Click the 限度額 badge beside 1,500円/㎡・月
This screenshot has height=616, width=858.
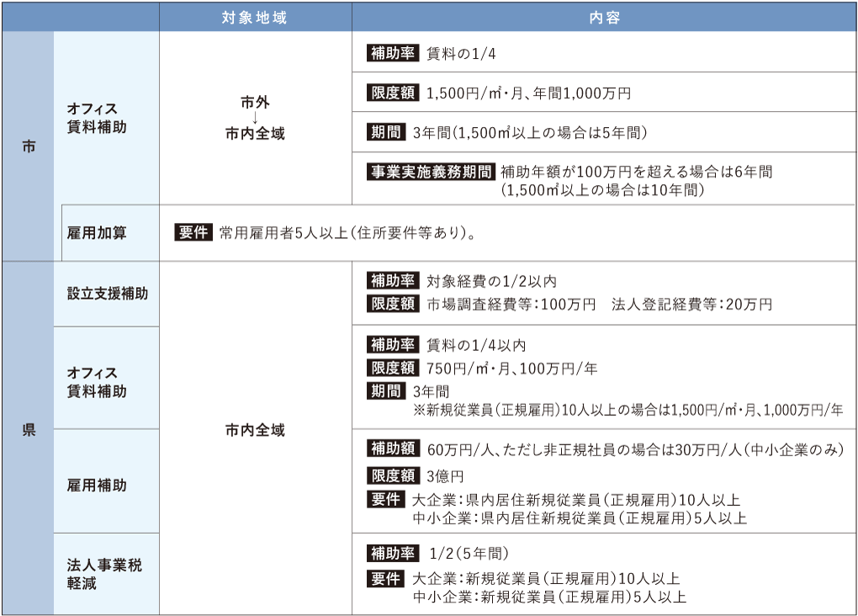(x=393, y=93)
